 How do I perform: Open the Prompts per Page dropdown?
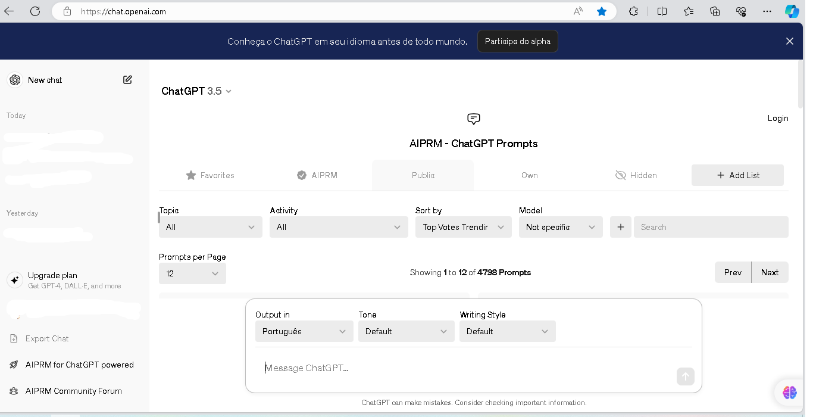click(192, 273)
